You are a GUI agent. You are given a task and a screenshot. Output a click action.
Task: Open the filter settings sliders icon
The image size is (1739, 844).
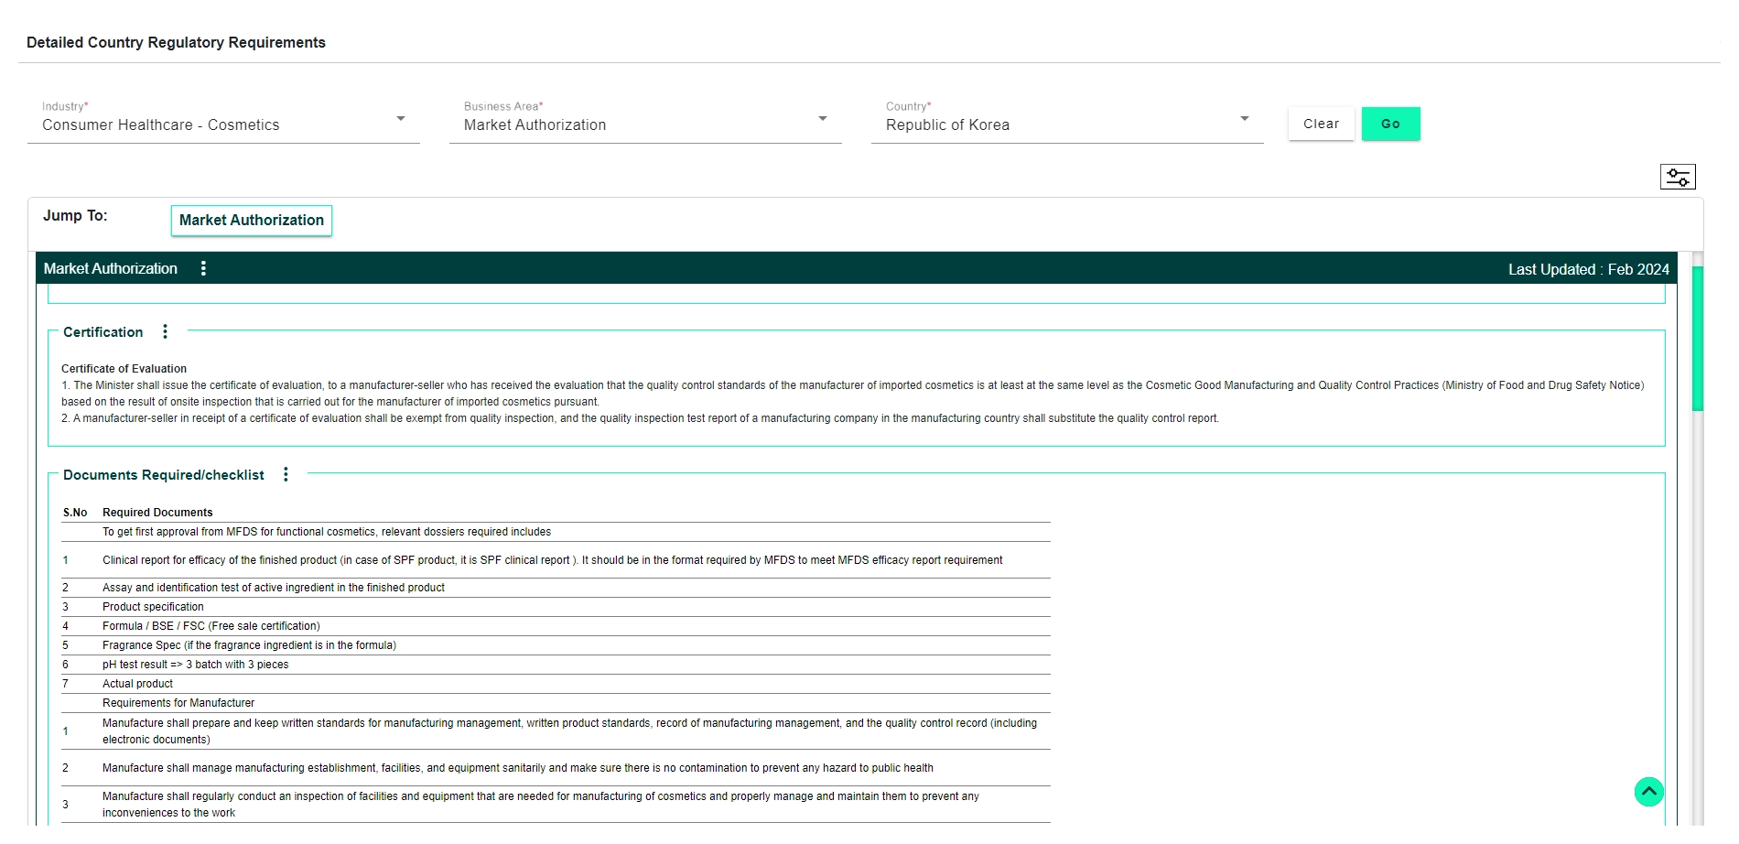(1678, 177)
